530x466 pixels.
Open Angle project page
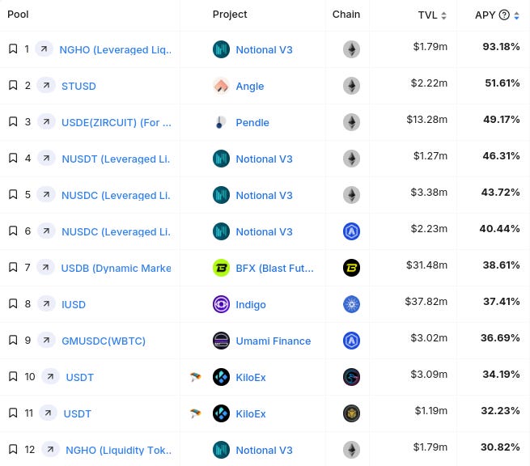click(250, 87)
